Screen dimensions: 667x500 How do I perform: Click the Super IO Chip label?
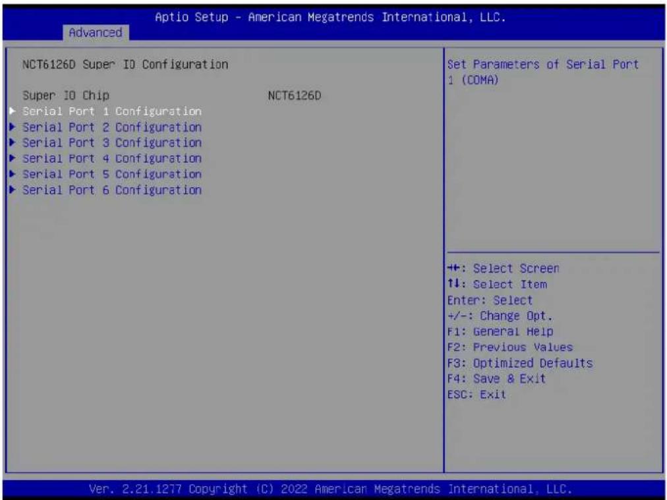[66, 96]
